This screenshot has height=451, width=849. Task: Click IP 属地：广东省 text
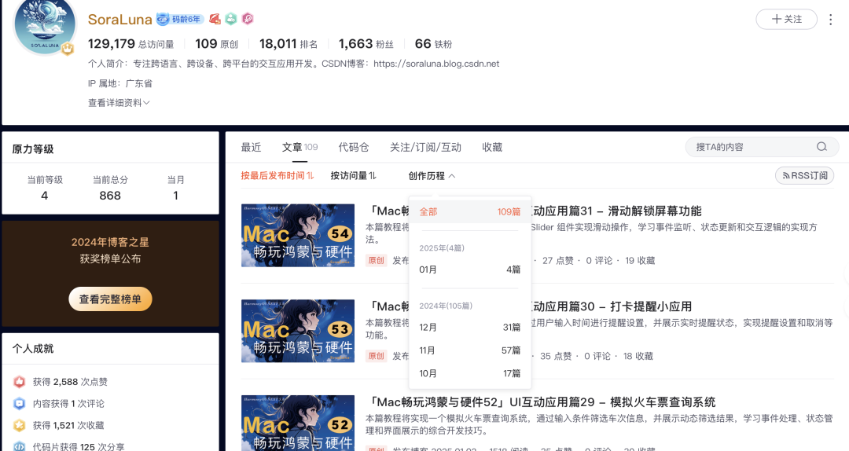(x=120, y=83)
